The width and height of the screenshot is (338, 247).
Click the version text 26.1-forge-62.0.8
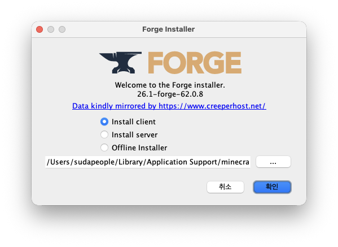tap(170, 94)
